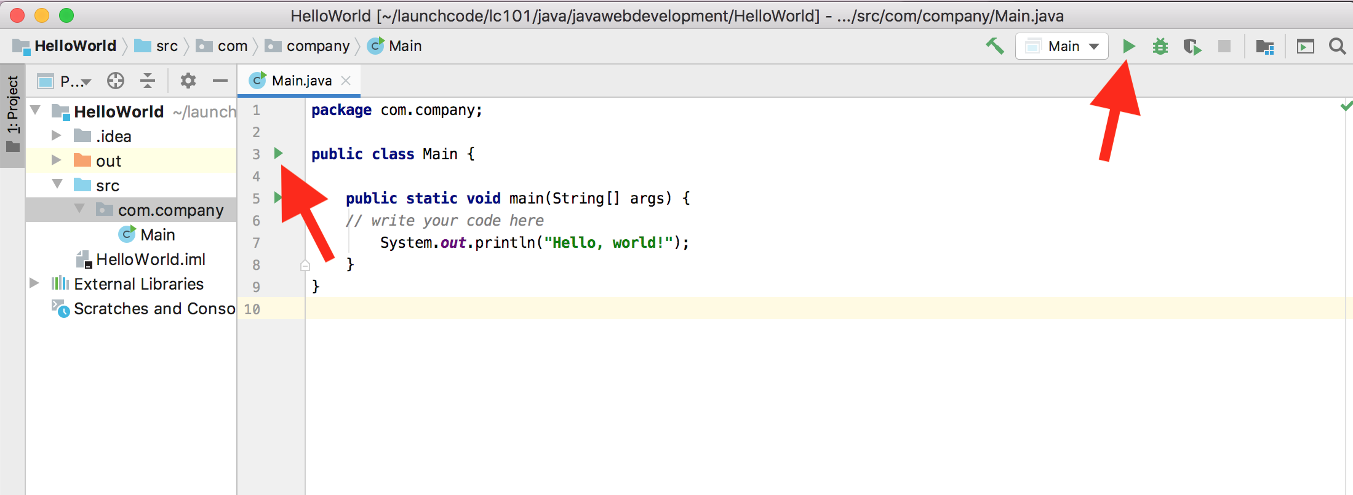This screenshot has width=1353, height=495.
Task: Expand External Libraries node
Action: pyautogui.click(x=34, y=283)
